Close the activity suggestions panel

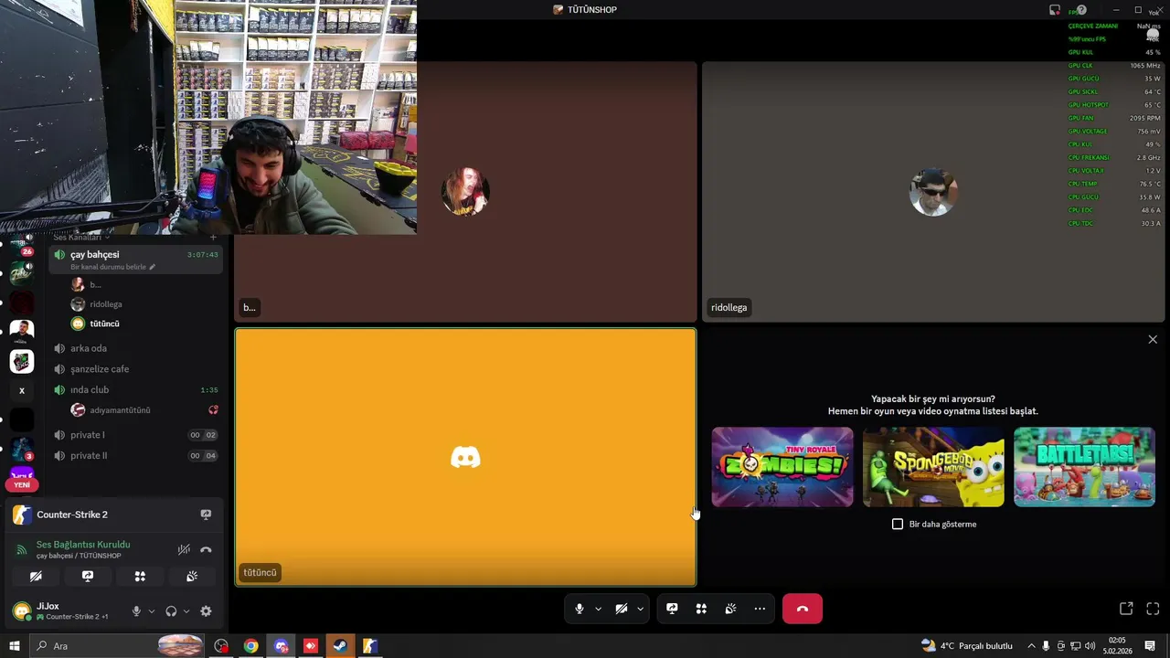[x=1153, y=339]
